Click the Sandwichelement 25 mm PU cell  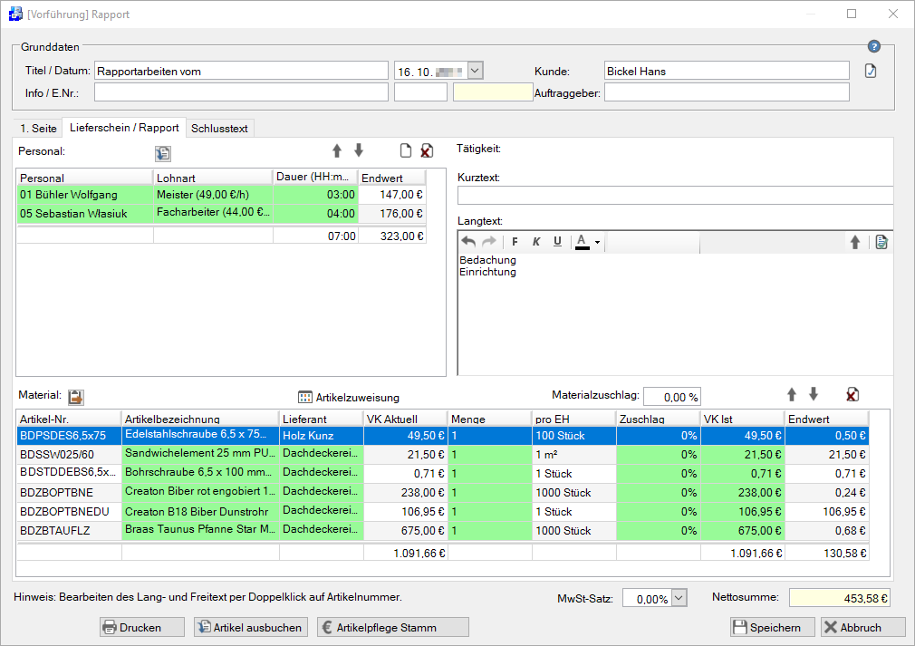(200, 454)
